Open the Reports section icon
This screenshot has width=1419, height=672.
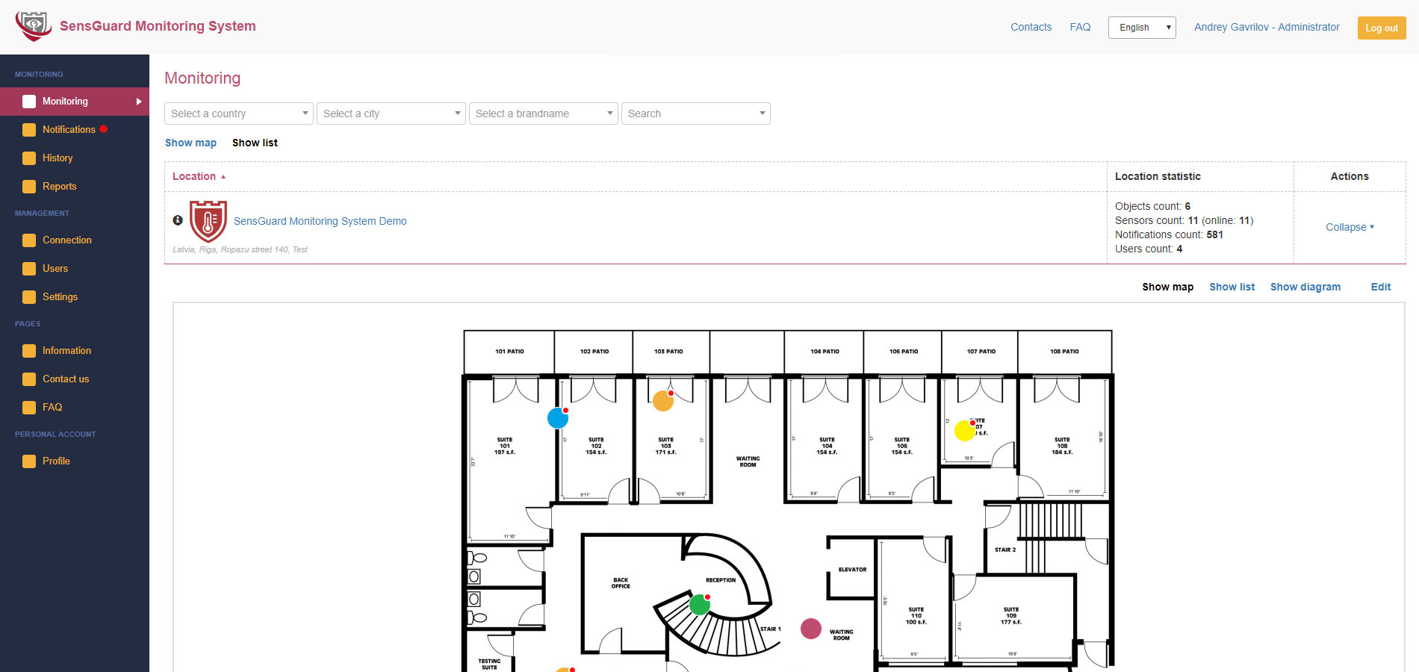click(29, 186)
